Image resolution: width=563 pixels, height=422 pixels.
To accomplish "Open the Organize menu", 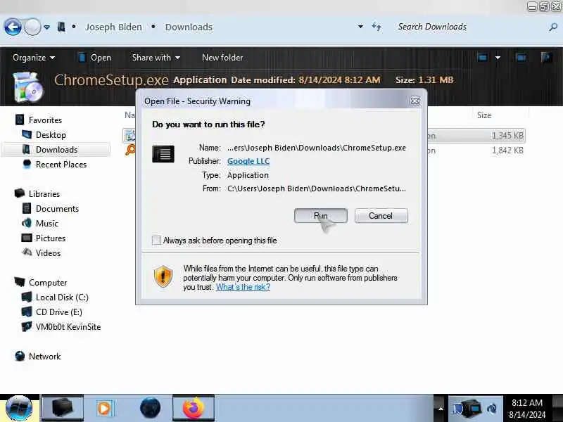I will [x=34, y=58].
